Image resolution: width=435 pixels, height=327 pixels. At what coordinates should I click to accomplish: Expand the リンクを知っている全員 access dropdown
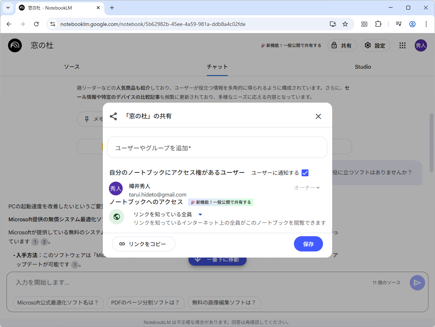(x=200, y=214)
